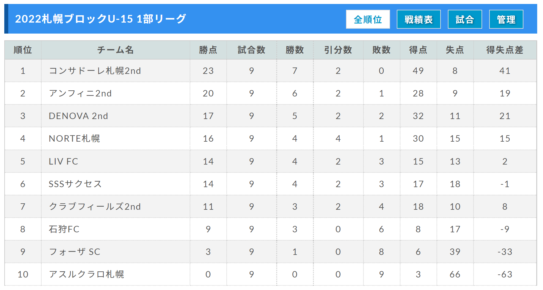
Task: Click the 順位 column header
Action: click(x=23, y=50)
